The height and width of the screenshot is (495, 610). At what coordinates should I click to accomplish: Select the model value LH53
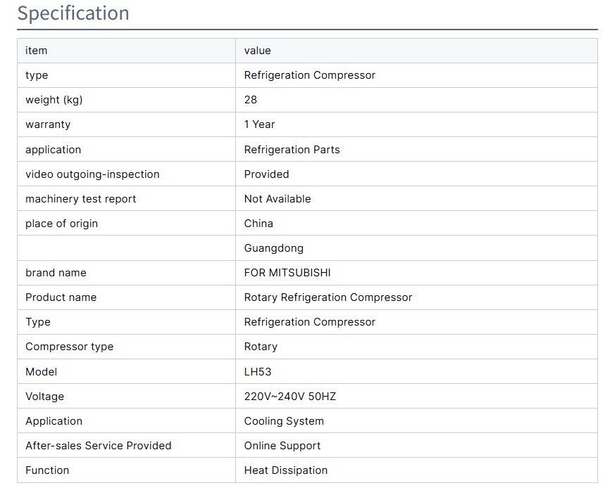tap(257, 372)
